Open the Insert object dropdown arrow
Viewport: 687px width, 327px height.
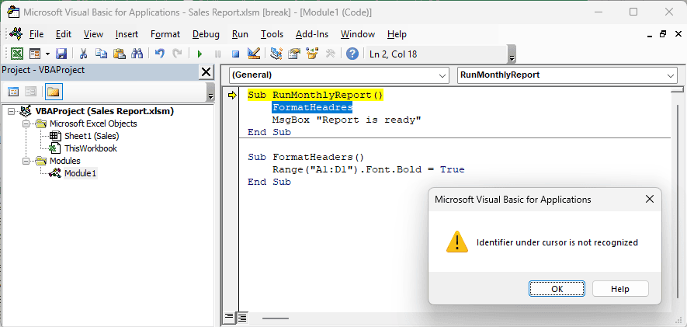coord(47,54)
